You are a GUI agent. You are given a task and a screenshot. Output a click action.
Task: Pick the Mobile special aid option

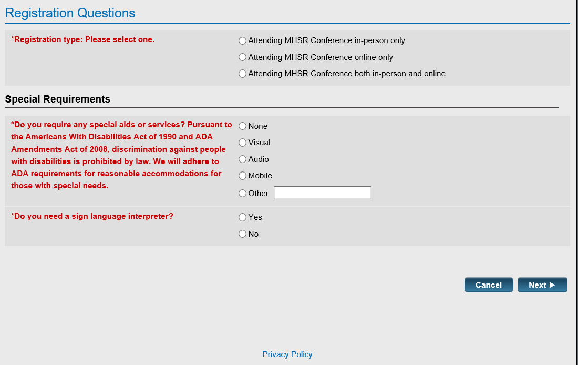242,176
